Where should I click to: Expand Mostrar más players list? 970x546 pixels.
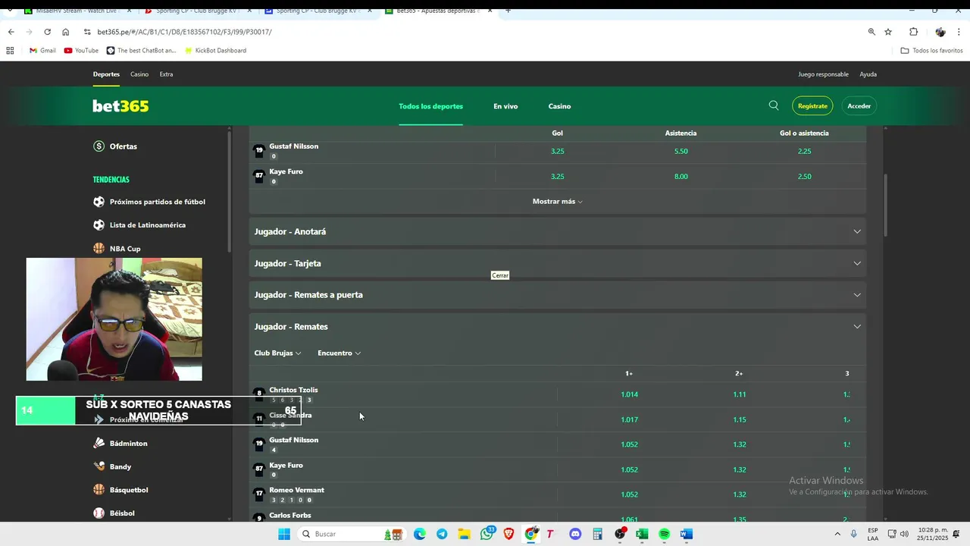[558, 201]
